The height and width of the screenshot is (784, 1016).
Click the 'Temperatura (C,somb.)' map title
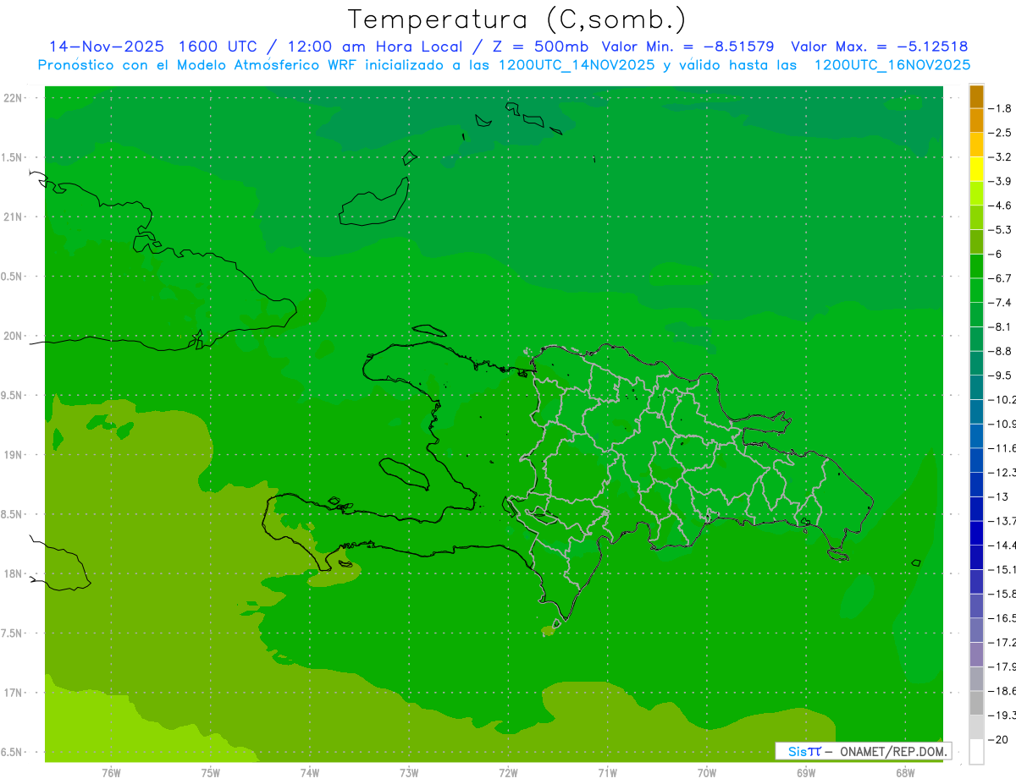(516, 20)
